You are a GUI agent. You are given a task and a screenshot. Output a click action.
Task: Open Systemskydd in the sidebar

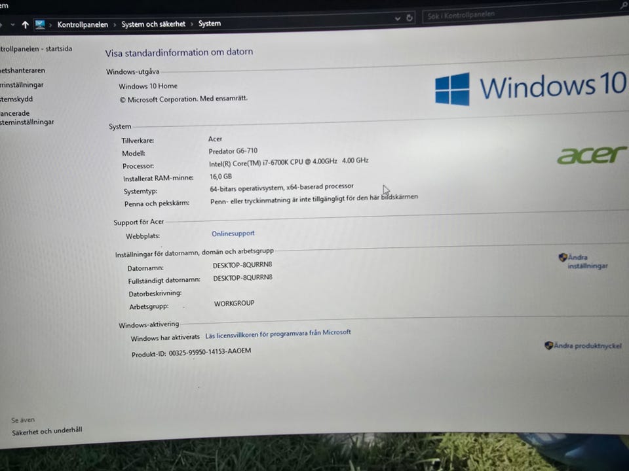tap(16, 99)
